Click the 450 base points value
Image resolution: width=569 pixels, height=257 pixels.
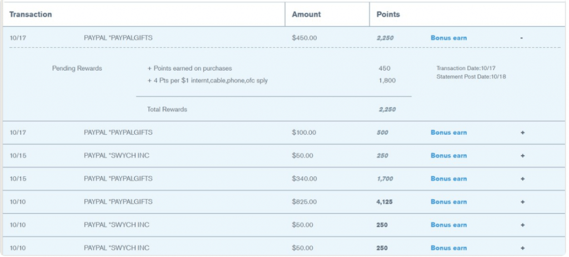385,68
